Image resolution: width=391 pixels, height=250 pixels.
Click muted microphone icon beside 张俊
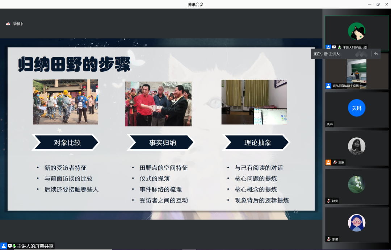pyautogui.click(x=328, y=239)
